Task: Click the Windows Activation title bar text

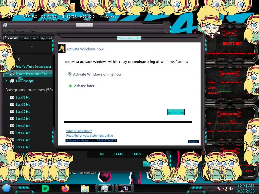Action: pyautogui.click(x=129, y=38)
